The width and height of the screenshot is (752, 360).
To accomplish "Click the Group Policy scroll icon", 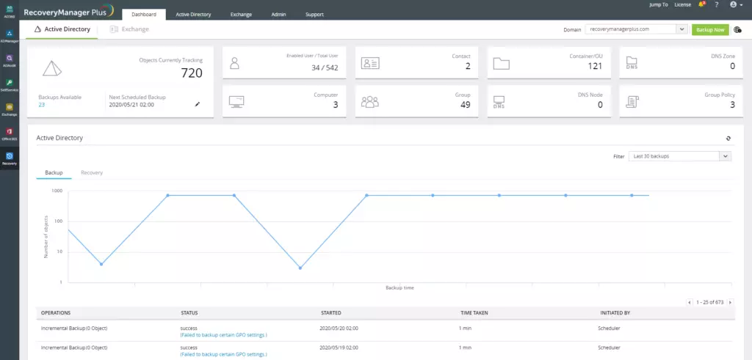I will point(632,101).
